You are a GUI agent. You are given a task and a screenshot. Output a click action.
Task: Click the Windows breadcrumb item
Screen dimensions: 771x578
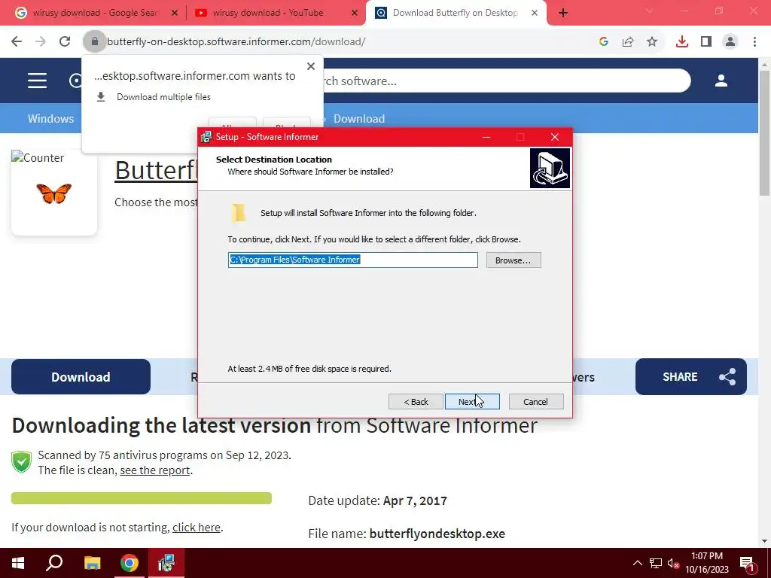pos(50,118)
